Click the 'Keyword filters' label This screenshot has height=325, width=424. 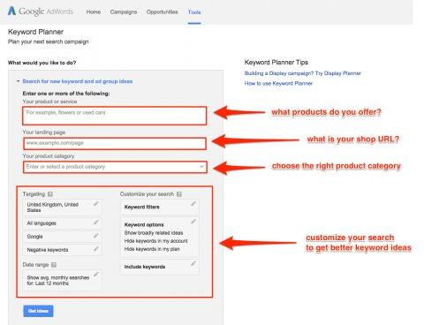[142, 207]
